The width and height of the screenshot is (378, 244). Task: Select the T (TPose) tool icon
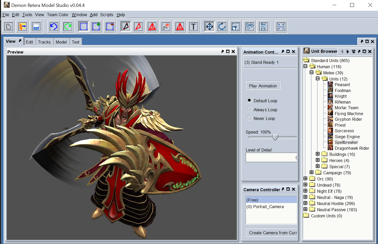point(194,26)
